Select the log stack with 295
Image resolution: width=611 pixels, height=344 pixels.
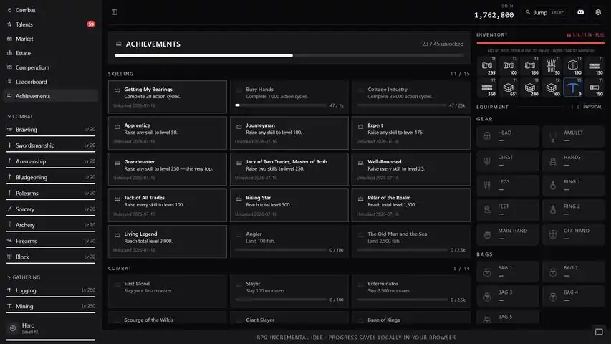click(x=486, y=66)
